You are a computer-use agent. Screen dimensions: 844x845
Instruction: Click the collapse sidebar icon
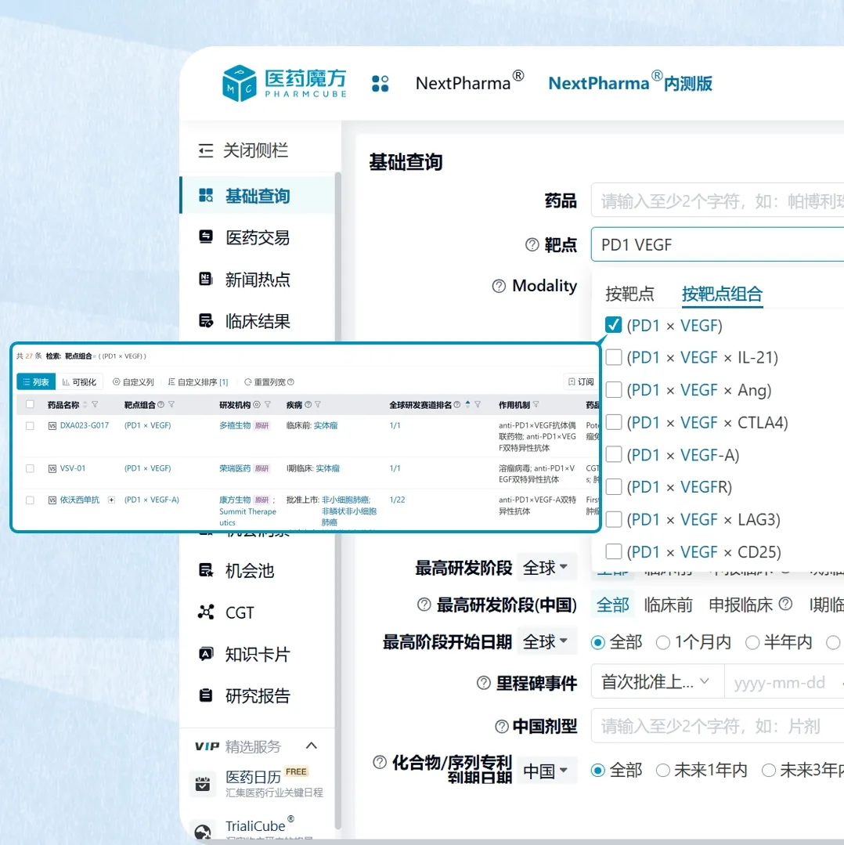point(205,150)
